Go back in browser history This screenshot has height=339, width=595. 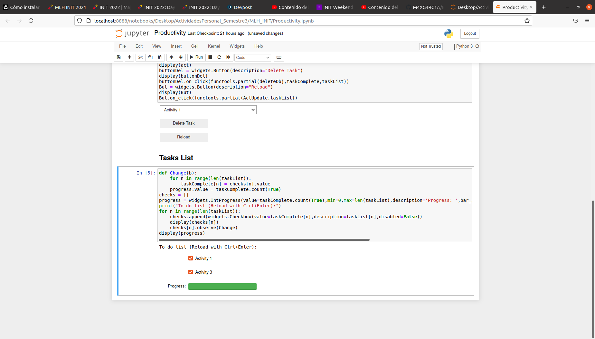(8, 21)
